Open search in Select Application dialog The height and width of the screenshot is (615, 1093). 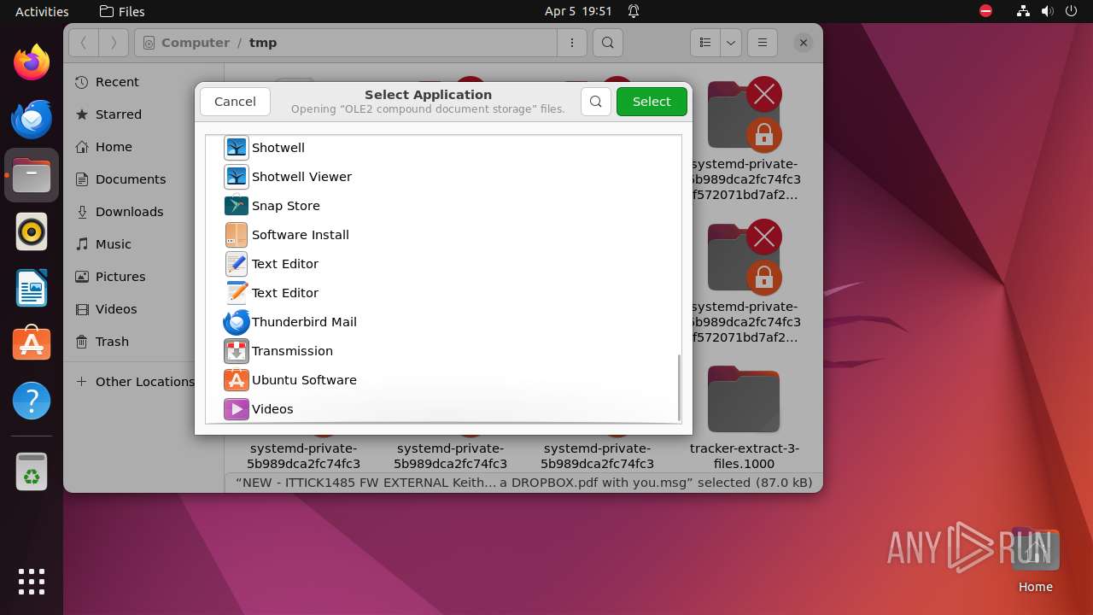pyautogui.click(x=596, y=102)
